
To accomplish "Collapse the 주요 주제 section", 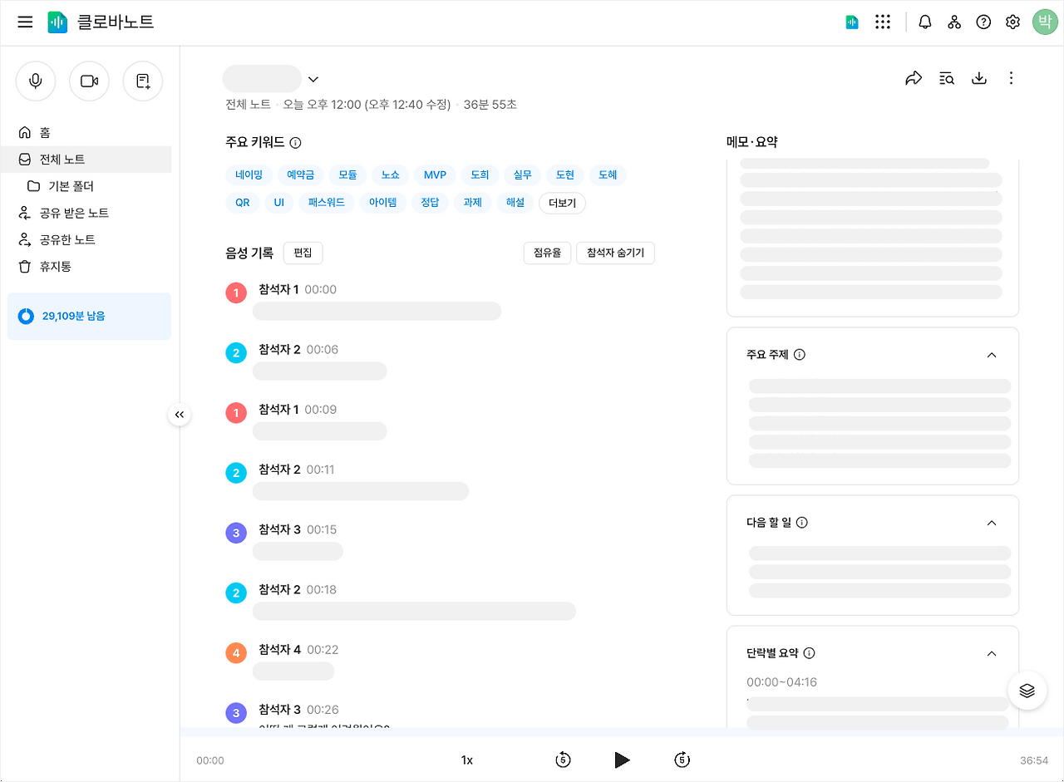I will pos(991,355).
